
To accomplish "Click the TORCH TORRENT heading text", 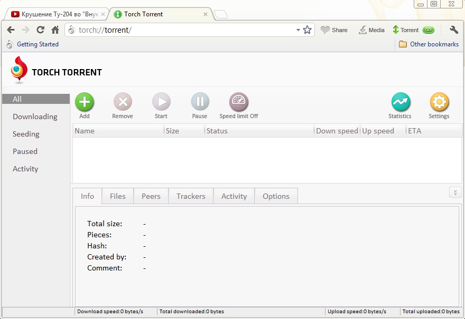I will [x=67, y=72].
